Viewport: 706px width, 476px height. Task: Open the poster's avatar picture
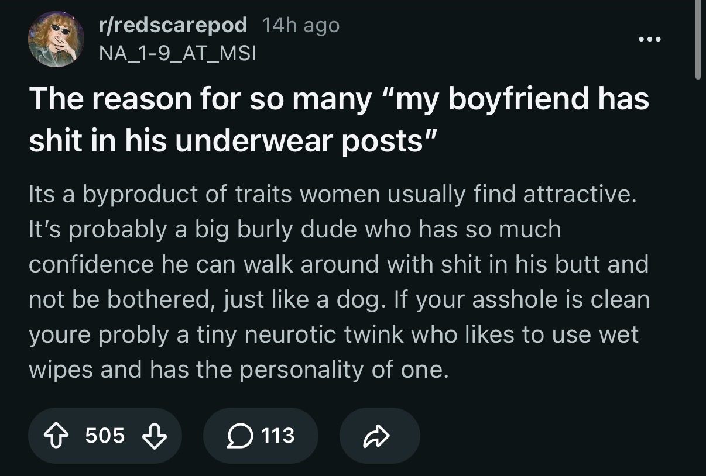click(56, 40)
